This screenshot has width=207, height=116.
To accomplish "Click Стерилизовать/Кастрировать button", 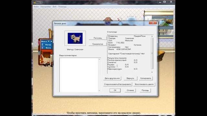I will coord(118,84).
